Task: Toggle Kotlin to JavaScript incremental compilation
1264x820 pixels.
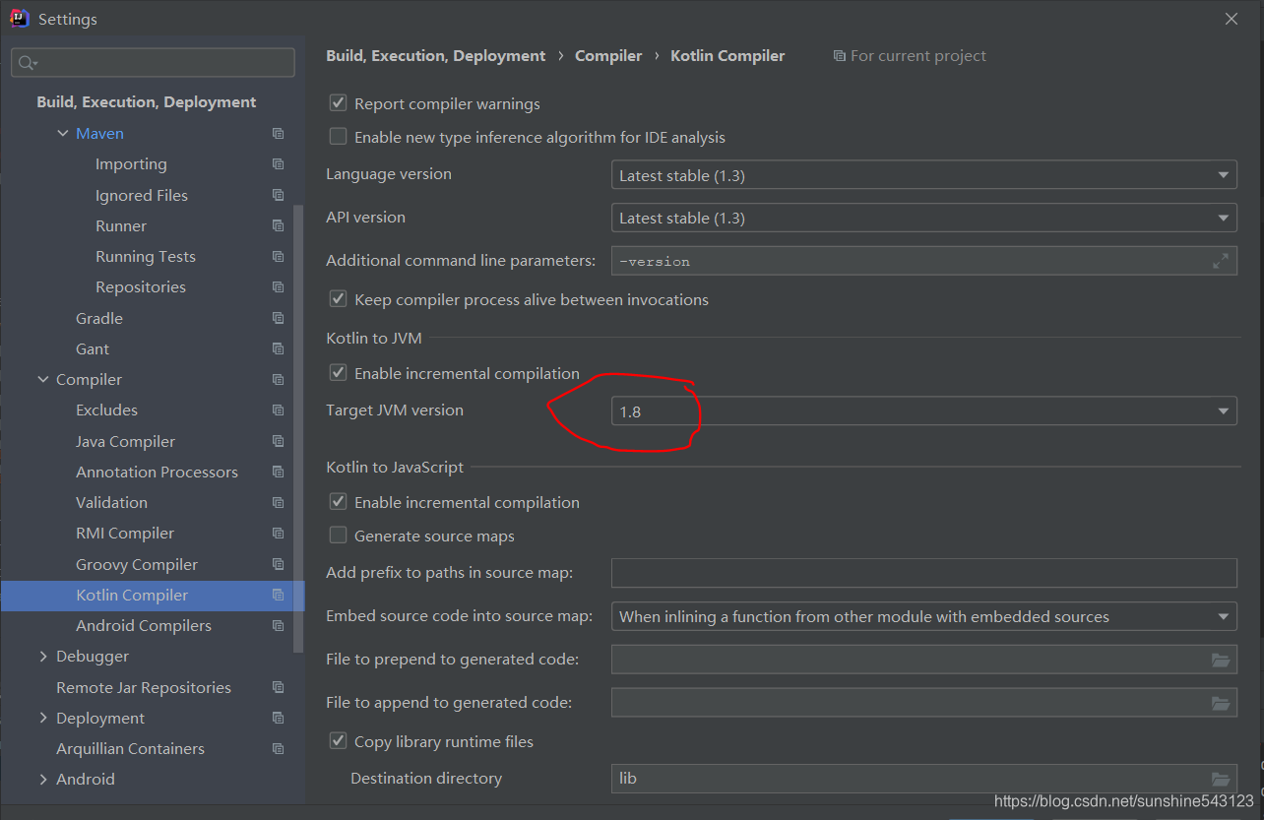Action: [339, 502]
